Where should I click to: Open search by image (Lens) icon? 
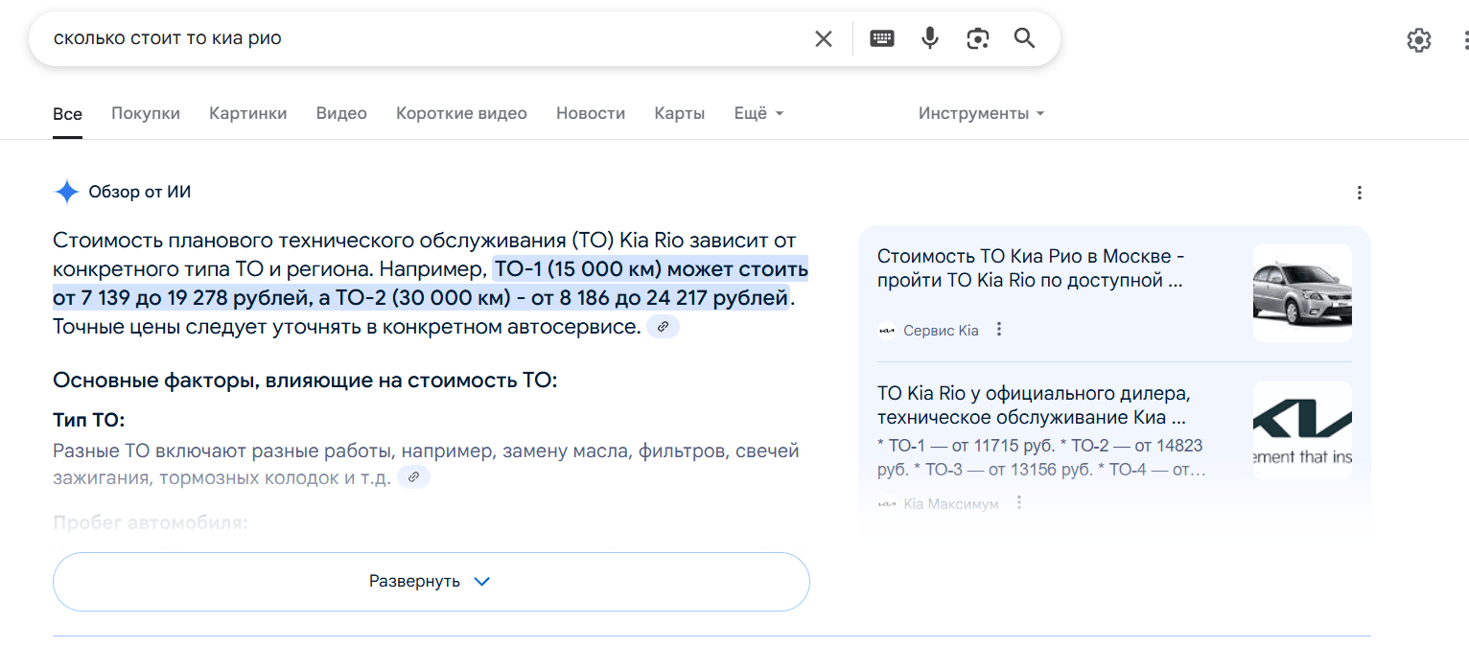(x=977, y=38)
